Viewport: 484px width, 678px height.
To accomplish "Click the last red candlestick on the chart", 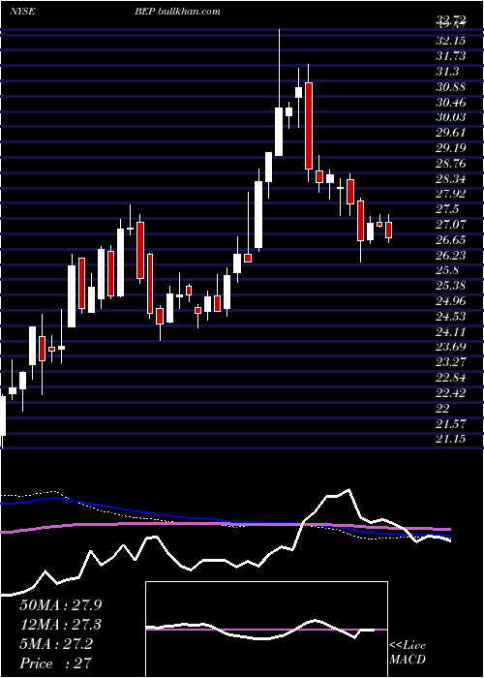I will point(388,230).
